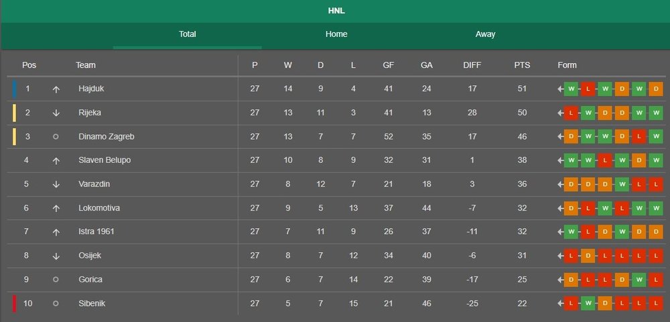Image resolution: width=670 pixels, height=322 pixels.
Task: Open the Slaven Belupo team link
Action: (x=105, y=160)
